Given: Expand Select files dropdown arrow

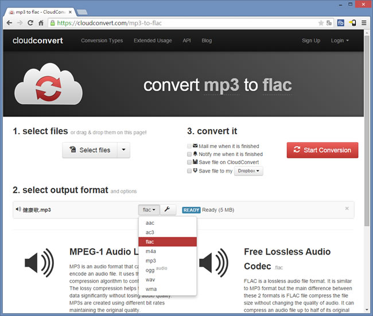Looking at the screenshot, I should pos(124,150).
